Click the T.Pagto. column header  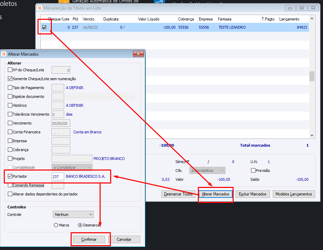pyautogui.click(x=269, y=19)
